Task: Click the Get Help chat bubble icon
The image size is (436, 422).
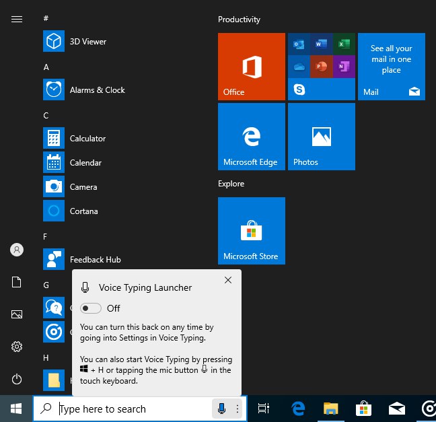Action: click(54, 308)
